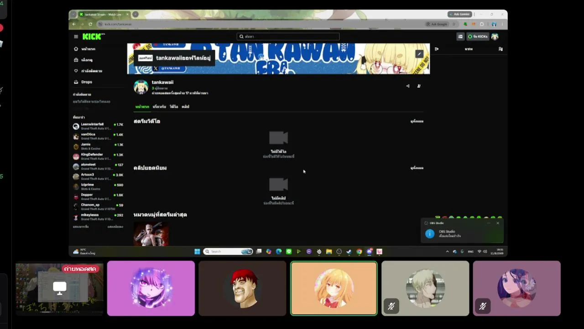Open chat user list icon

tap(501, 49)
